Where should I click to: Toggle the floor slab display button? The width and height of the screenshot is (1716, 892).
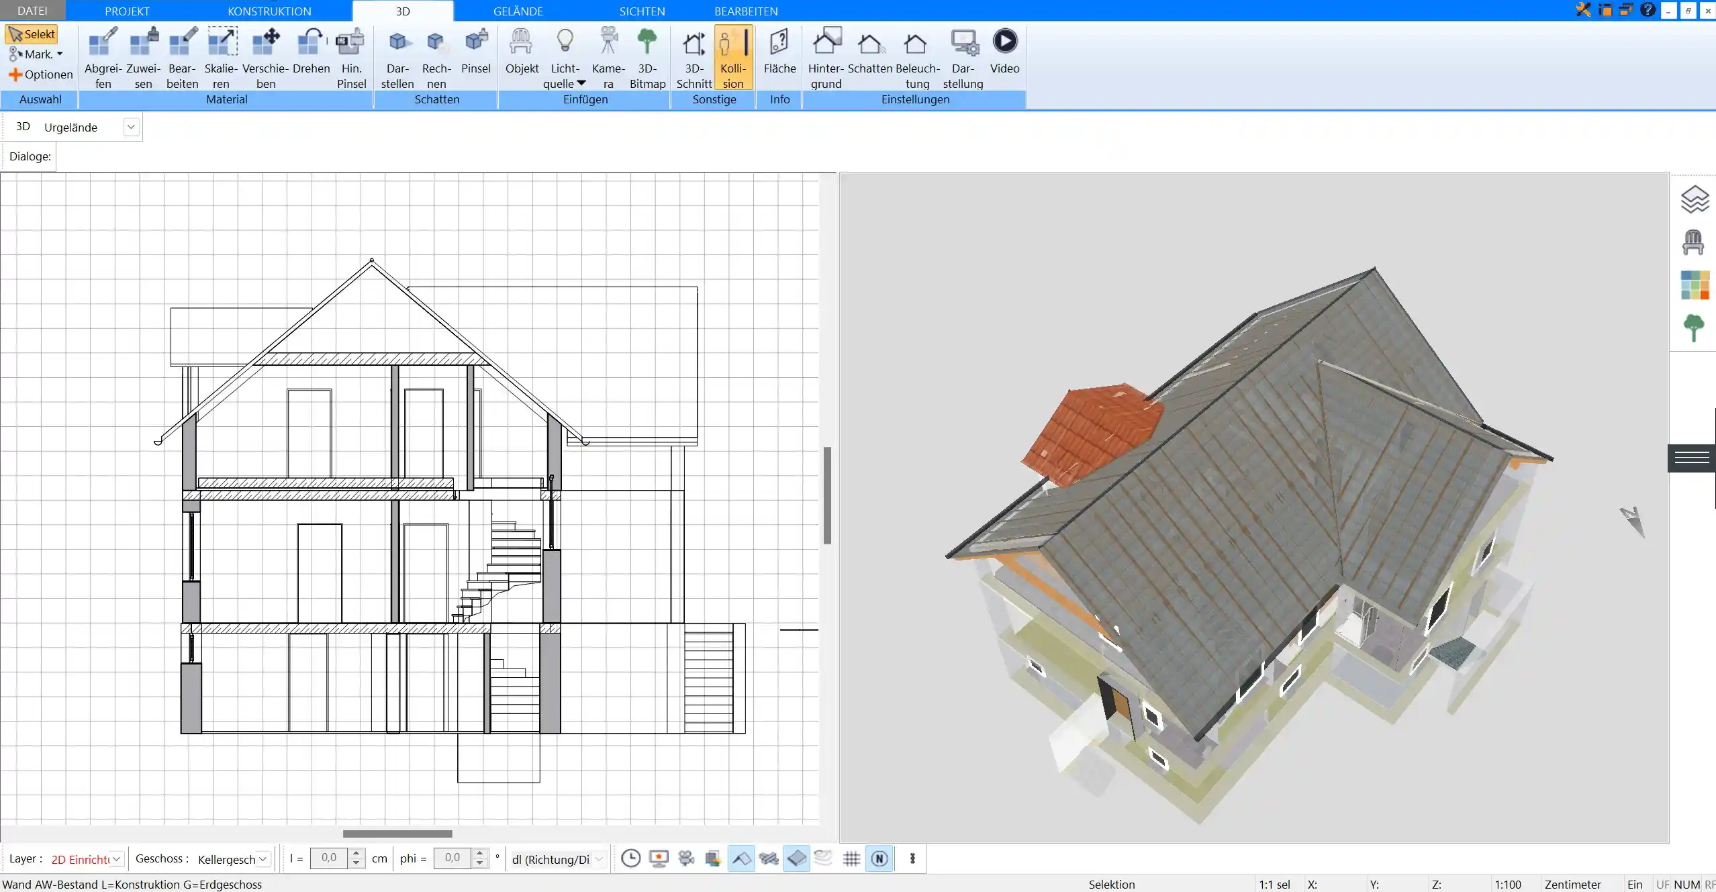(797, 858)
